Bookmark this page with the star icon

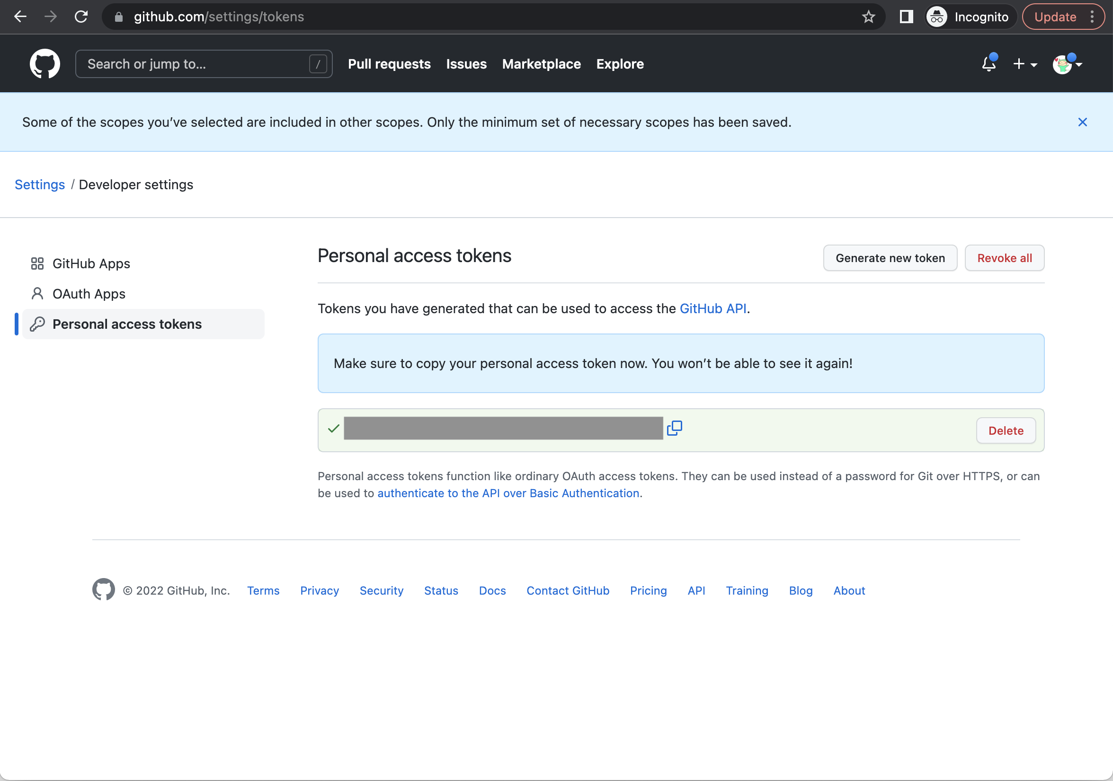(x=868, y=17)
